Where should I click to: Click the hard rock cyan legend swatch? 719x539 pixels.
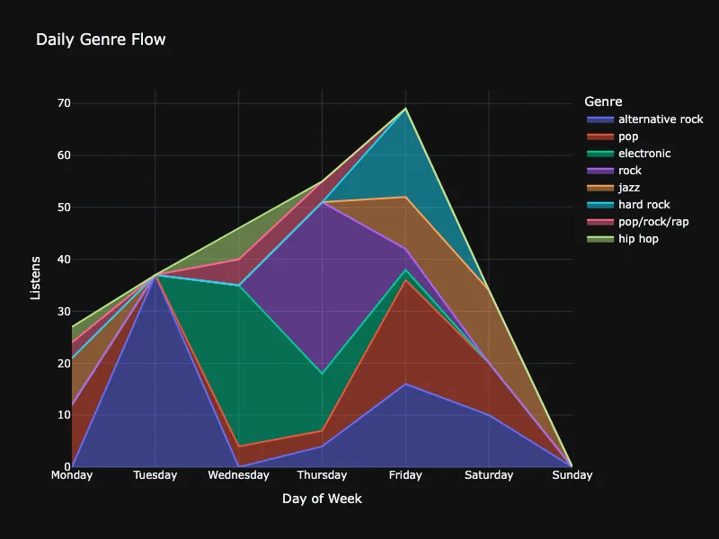point(600,205)
